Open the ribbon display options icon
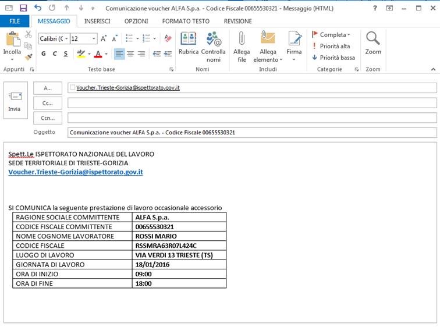Screen dimensions: 440x327 (x=389, y=8)
